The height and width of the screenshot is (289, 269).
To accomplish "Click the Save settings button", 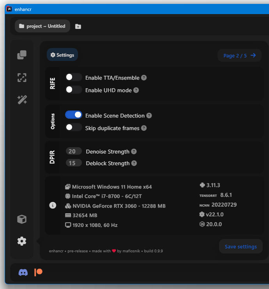I will point(241,246).
